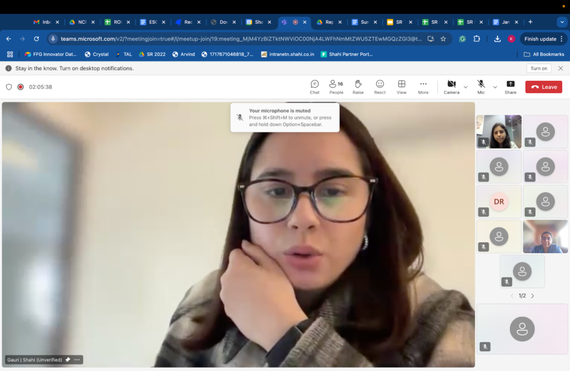Leave the meeting
The image size is (570, 371).
pos(543,87)
